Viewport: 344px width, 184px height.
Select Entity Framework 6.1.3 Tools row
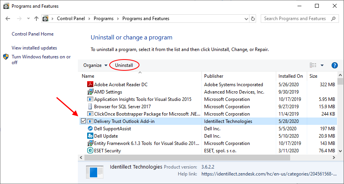(208, 143)
